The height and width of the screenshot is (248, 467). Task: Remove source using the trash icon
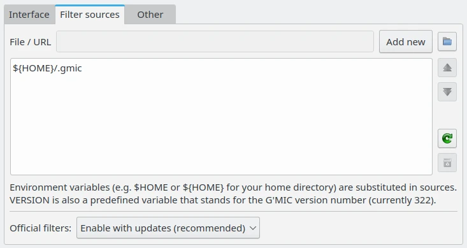pyautogui.click(x=447, y=163)
